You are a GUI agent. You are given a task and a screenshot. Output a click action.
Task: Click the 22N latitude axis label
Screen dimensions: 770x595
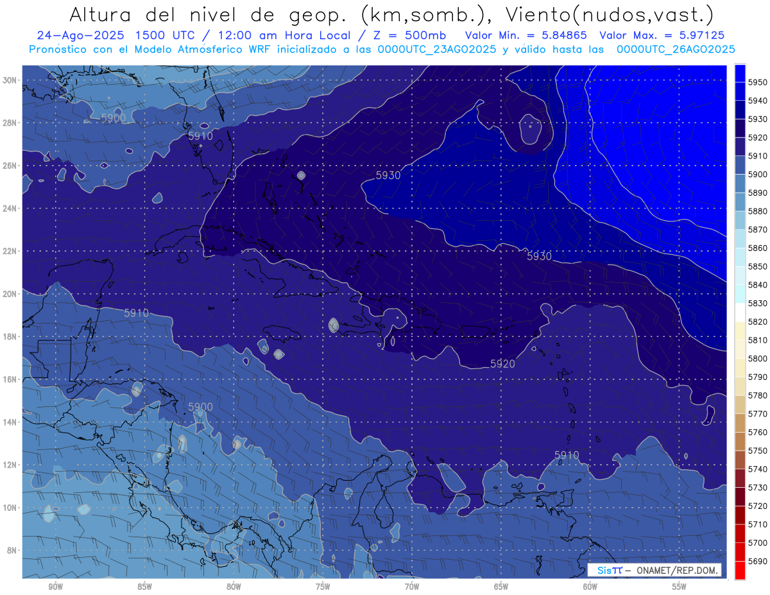pos(10,251)
